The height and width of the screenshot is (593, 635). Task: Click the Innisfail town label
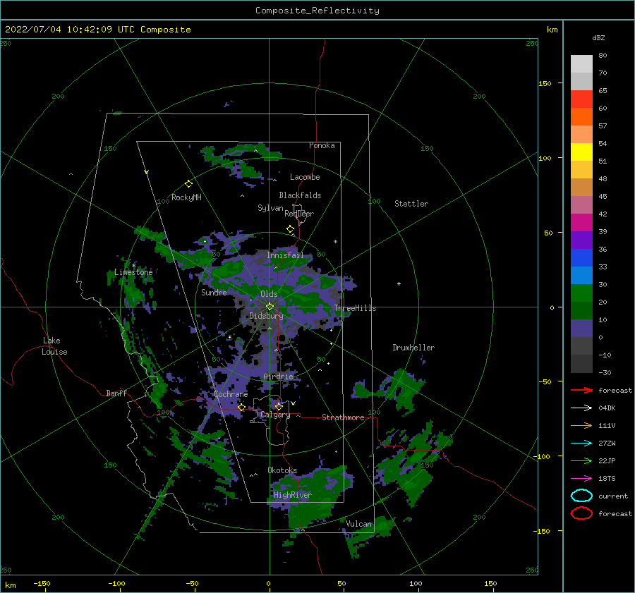click(285, 255)
